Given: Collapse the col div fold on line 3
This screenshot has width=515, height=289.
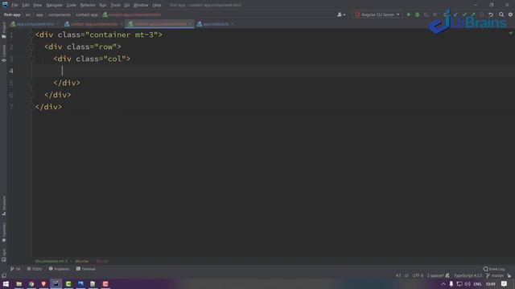Looking at the screenshot, I should click(32, 59).
